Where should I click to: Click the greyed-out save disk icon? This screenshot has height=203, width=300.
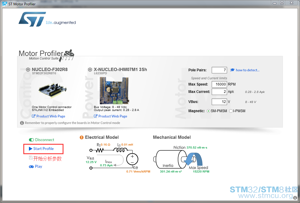31,157
